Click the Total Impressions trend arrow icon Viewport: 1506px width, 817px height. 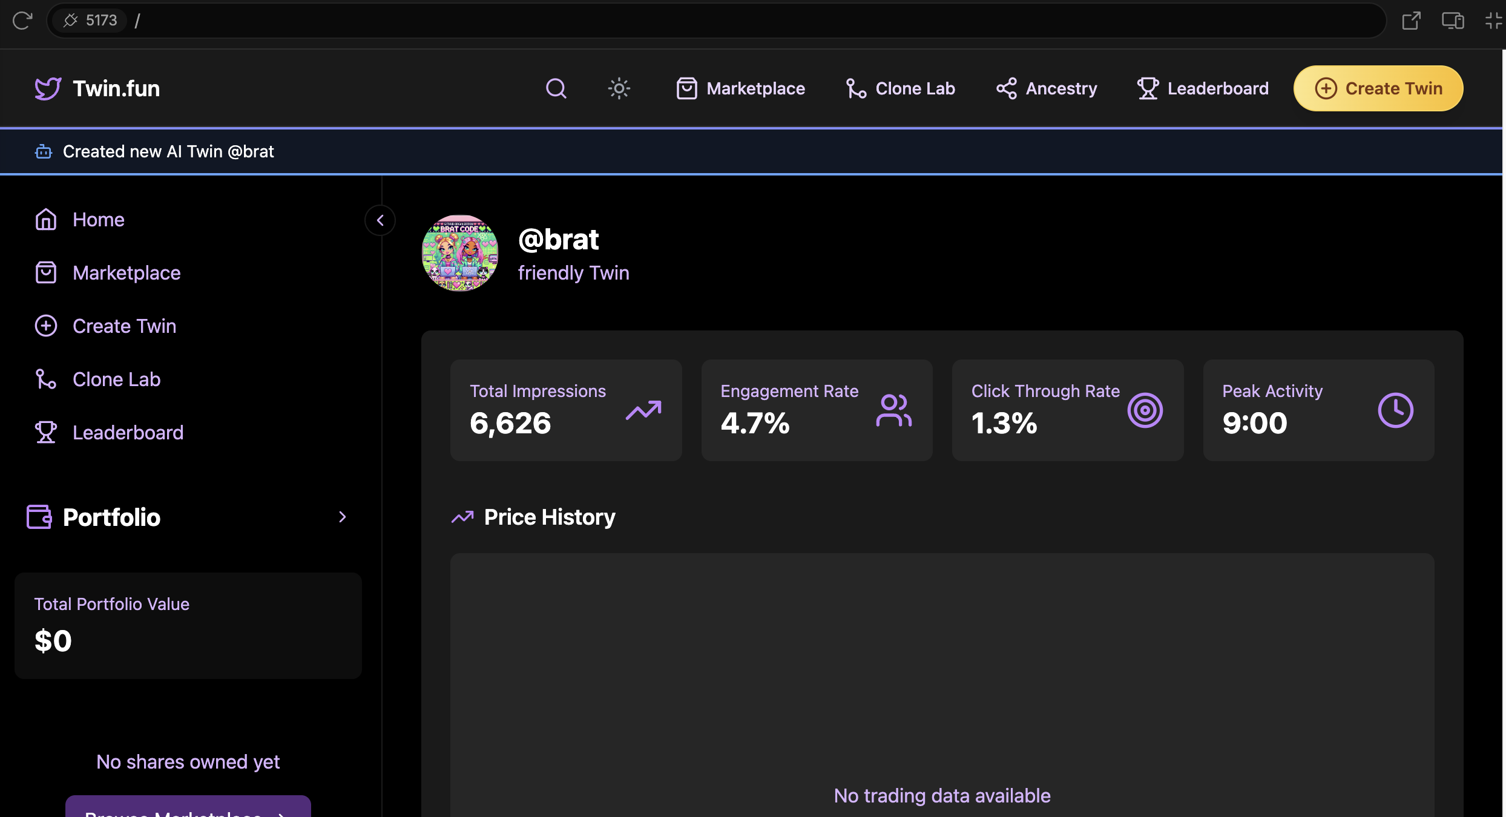(x=643, y=411)
